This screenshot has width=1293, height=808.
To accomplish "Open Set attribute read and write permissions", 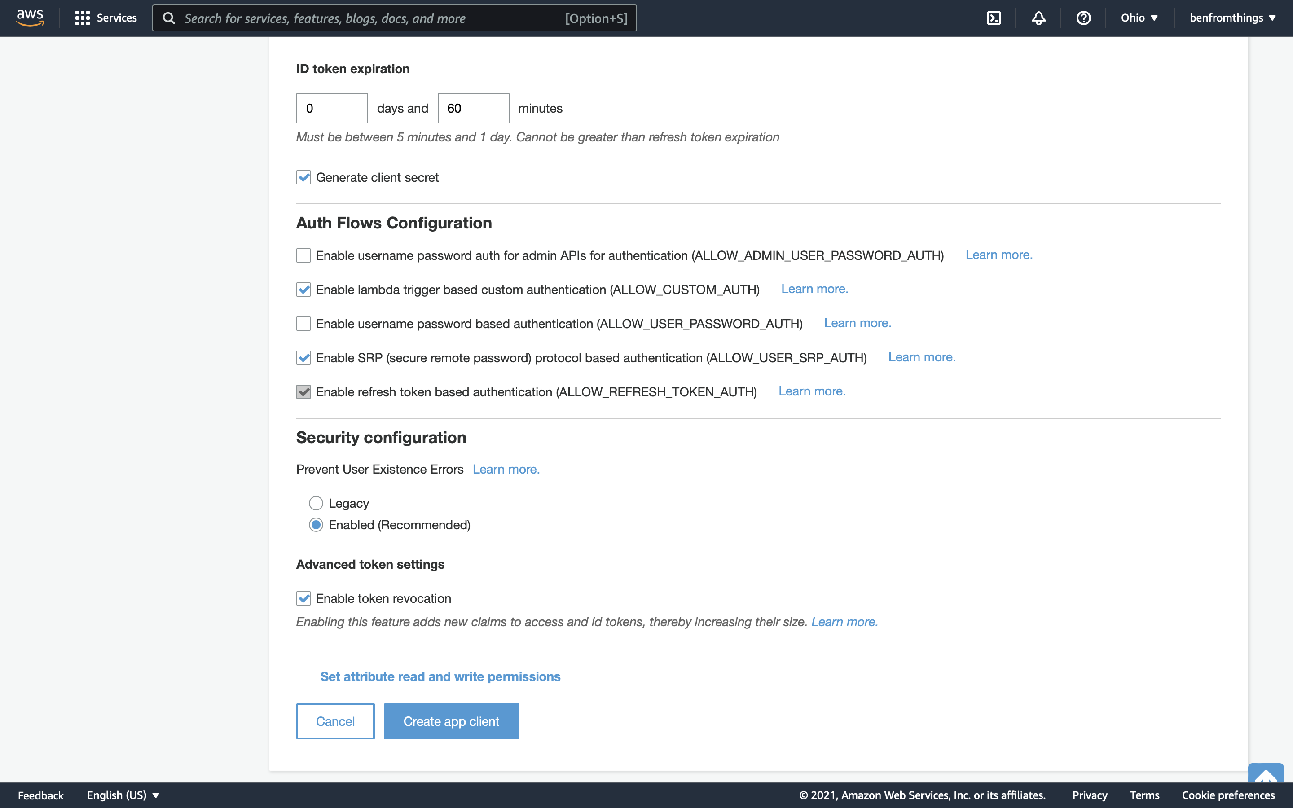I will [x=440, y=676].
